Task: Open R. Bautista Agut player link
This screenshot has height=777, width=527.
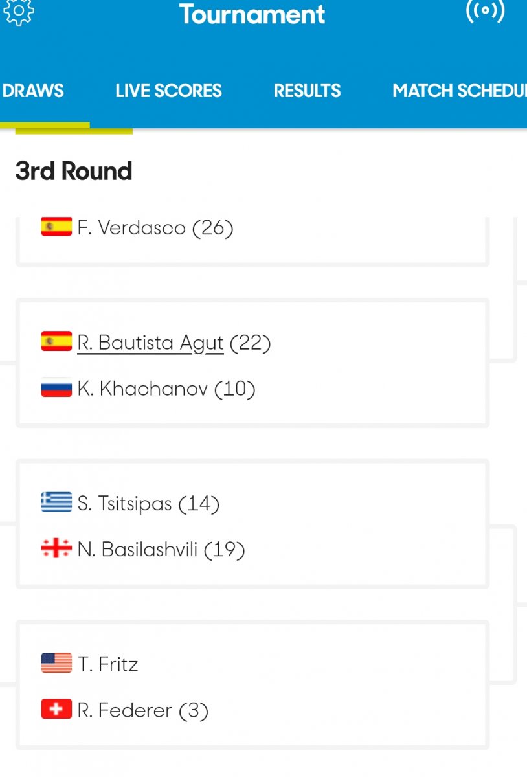Action: tap(150, 342)
